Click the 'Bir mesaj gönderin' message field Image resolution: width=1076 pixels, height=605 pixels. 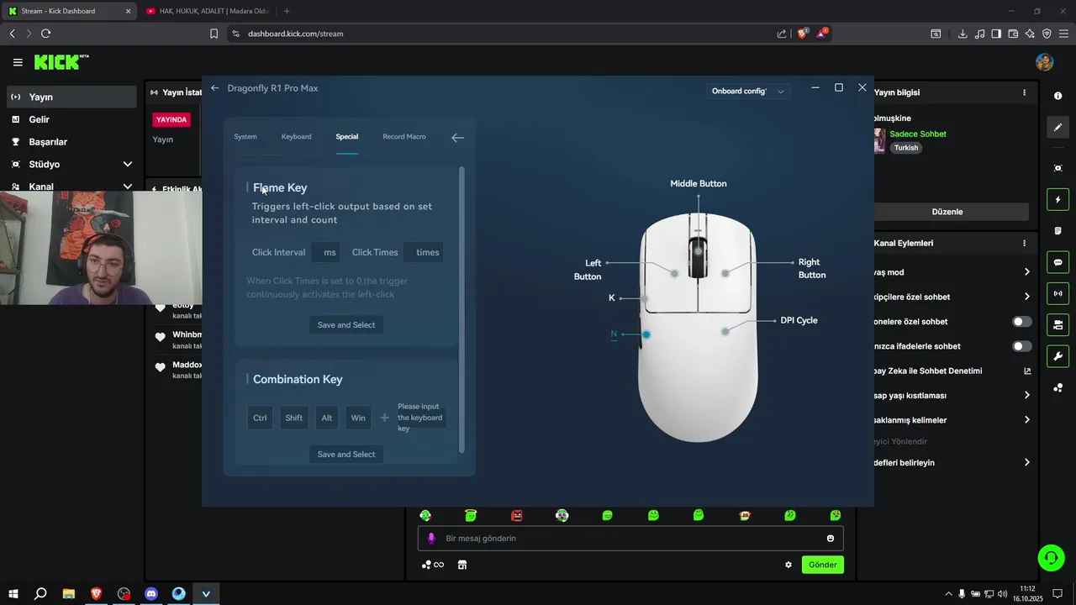(630, 539)
